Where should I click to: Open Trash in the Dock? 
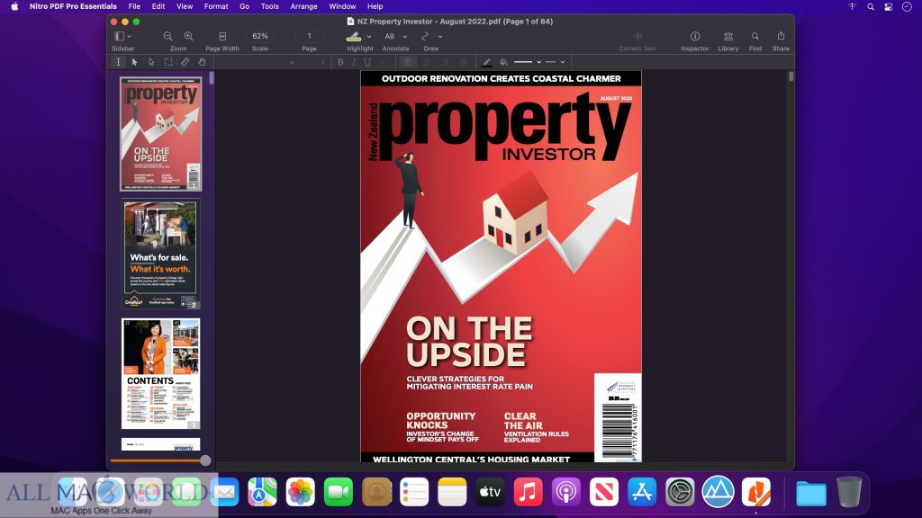click(x=849, y=492)
